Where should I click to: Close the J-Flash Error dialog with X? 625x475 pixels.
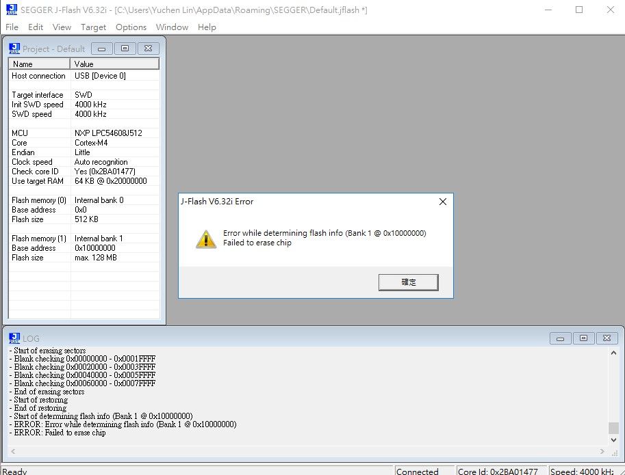point(442,202)
